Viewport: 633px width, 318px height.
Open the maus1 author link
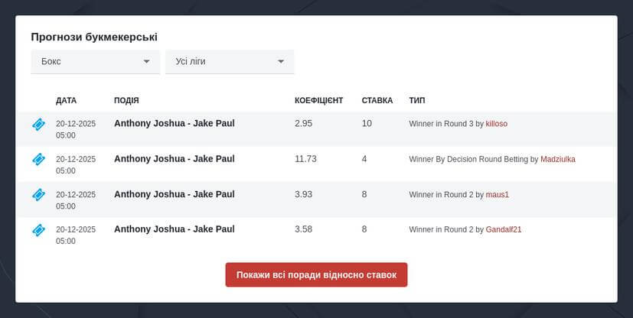point(498,195)
